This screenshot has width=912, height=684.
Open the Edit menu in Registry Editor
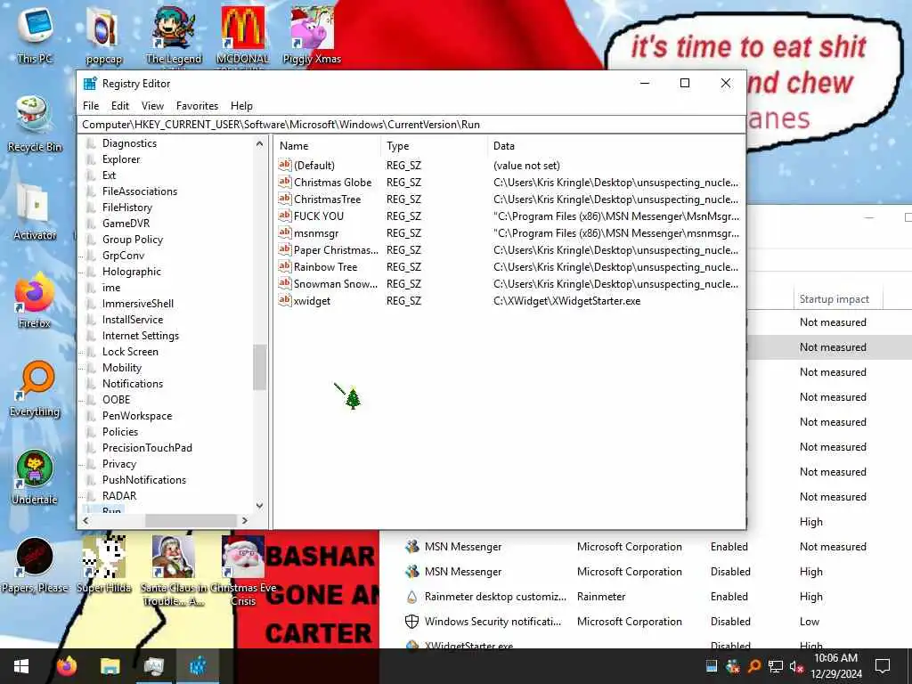pos(120,106)
